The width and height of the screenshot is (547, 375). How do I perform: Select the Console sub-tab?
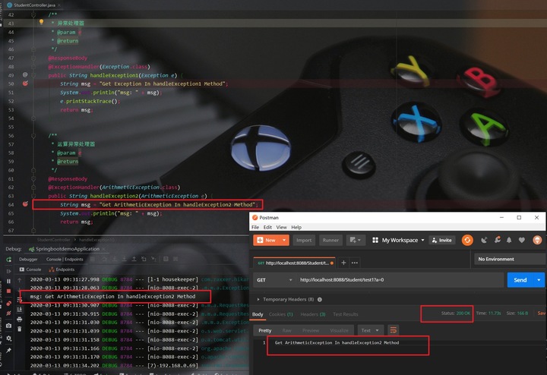[x=30, y=269]
